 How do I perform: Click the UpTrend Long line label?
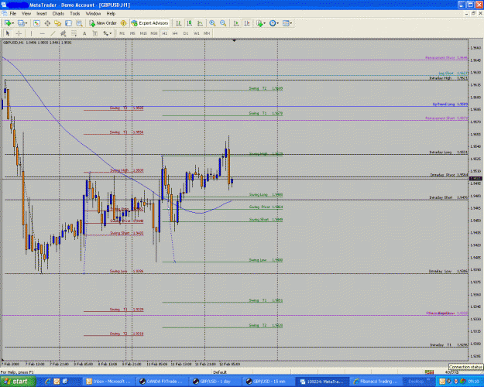tap(450, 104)
